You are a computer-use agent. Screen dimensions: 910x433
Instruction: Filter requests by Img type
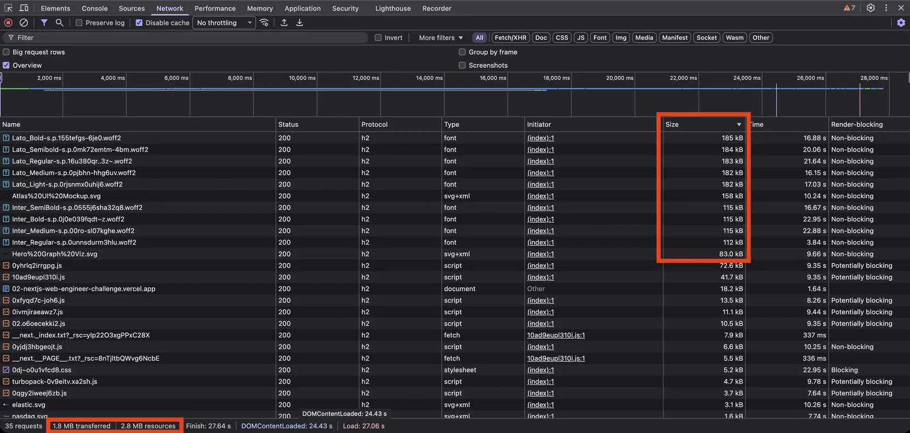click(x=621, y=38)
